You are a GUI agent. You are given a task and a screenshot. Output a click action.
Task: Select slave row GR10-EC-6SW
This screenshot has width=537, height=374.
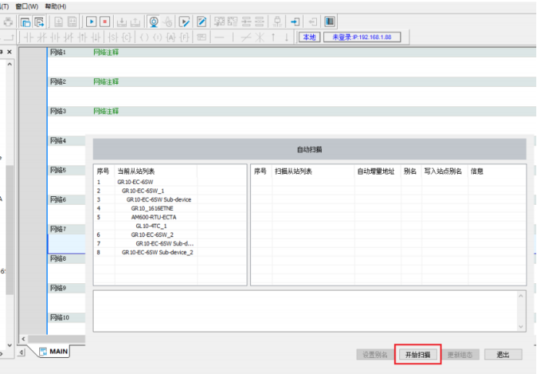tap(170, 182)
